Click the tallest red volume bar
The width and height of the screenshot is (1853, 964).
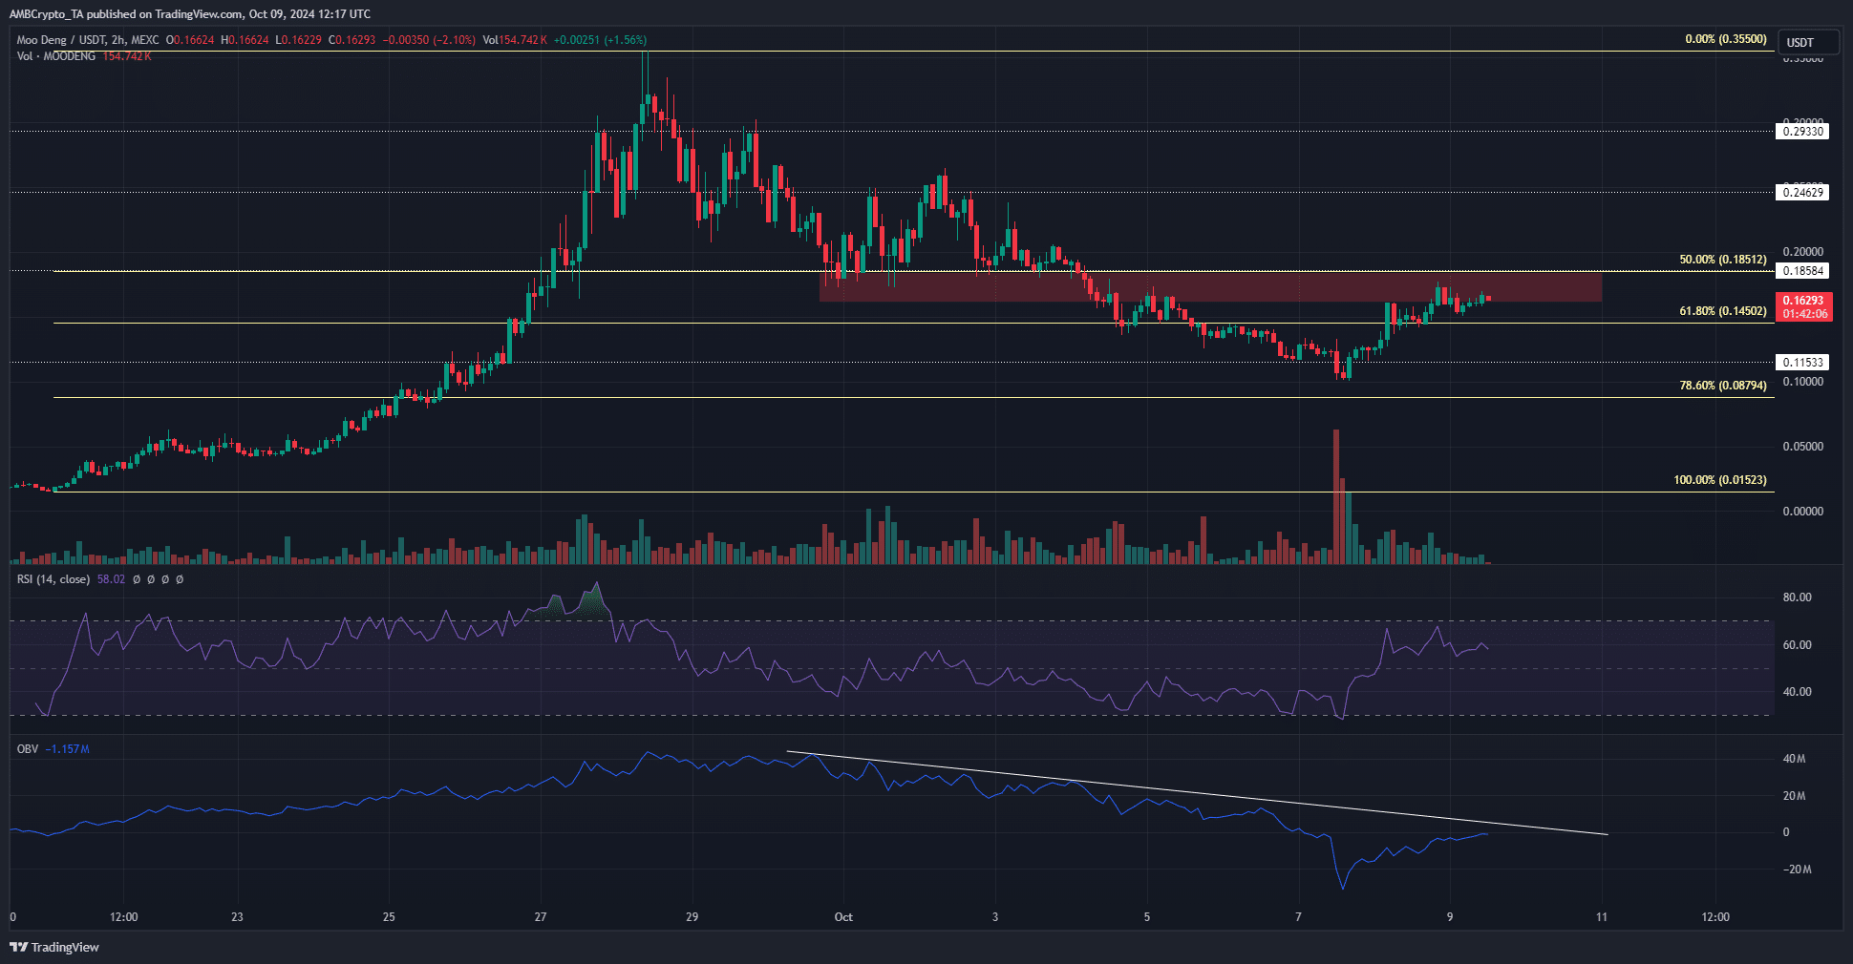[1336, 496]
